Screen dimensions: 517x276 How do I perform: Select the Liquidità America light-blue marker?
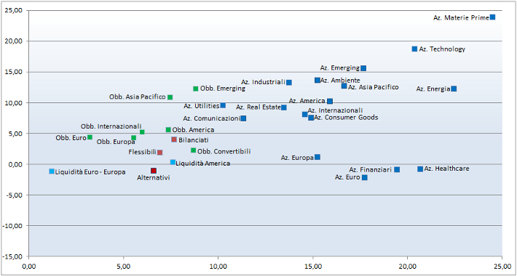pos(173,162)
